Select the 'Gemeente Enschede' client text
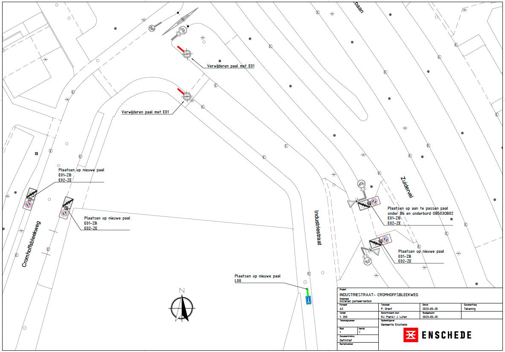 (x=394, y=325)
